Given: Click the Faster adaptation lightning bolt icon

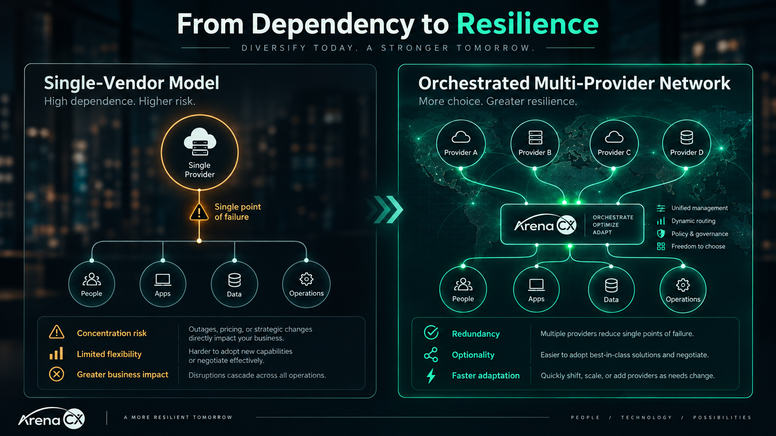Looking at the screenshot, I should pos(431,375).
